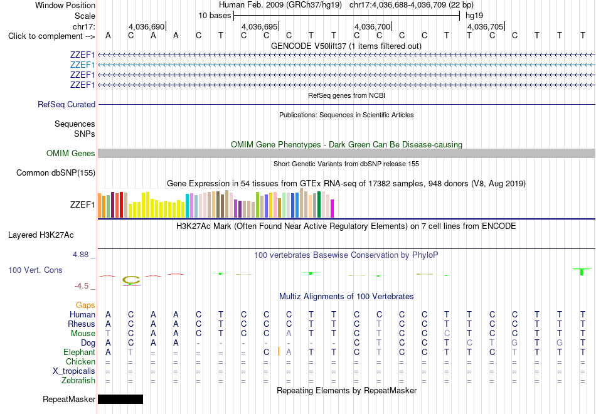
Task: Click the 'Gene Expression in 54 tissues' title
Action: (346, 184)
